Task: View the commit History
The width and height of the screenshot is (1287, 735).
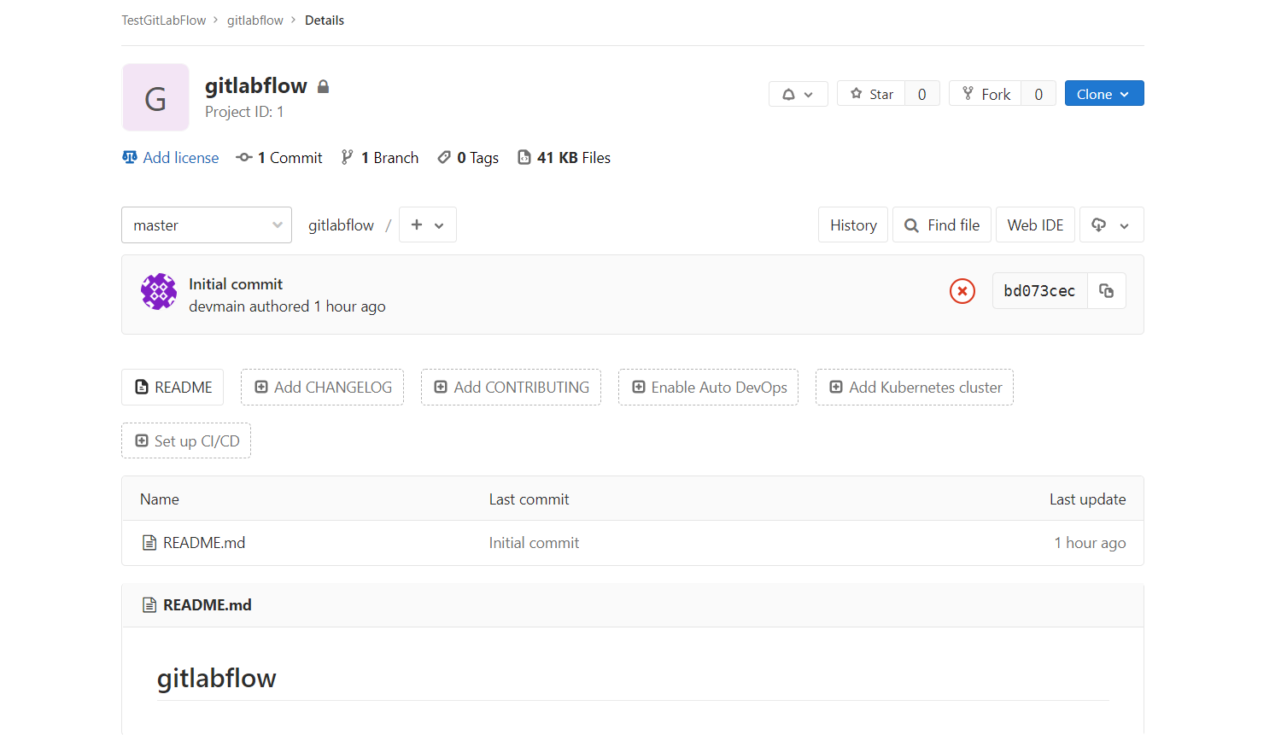Action: point(852,225)
